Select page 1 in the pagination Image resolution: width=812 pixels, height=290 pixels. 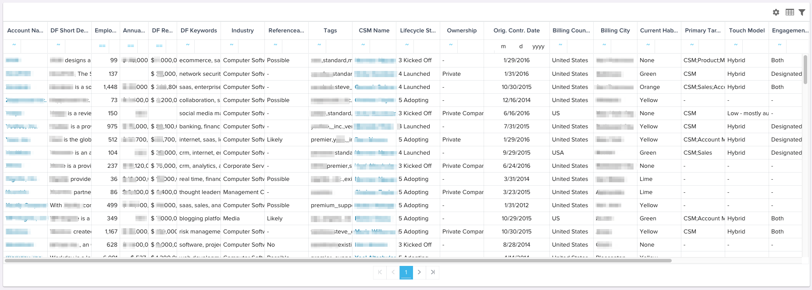pos(406,272)
